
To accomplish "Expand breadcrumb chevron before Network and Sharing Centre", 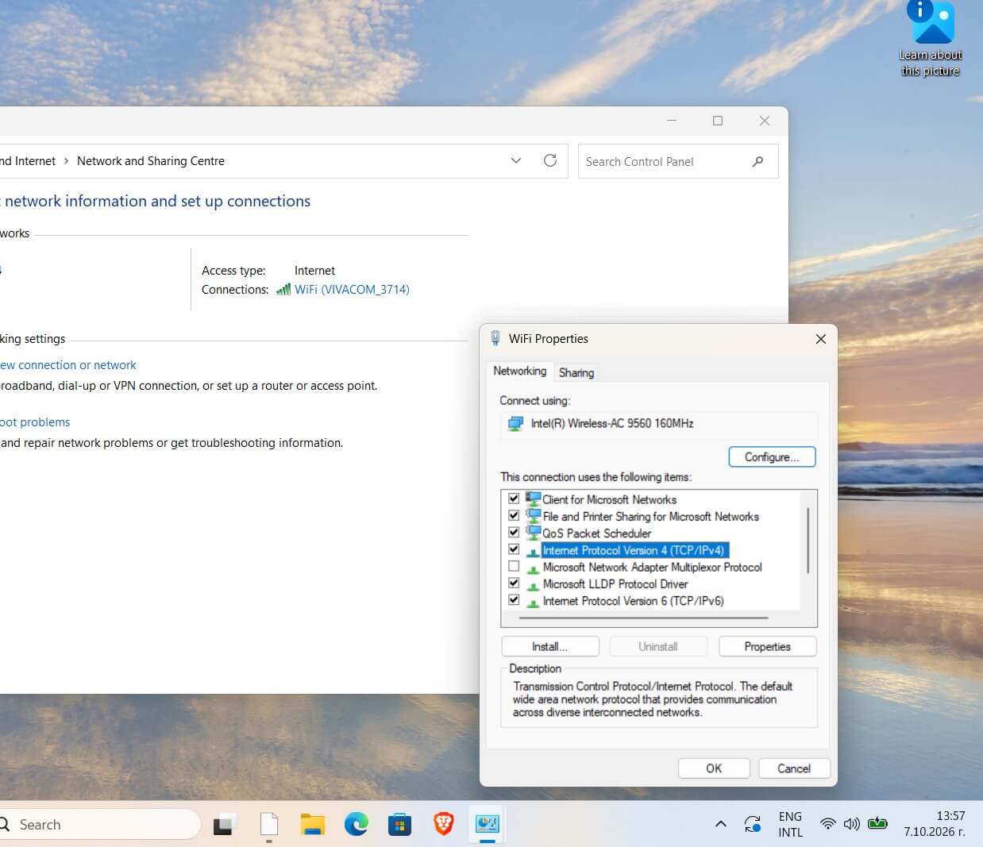I will coord(66,161).
